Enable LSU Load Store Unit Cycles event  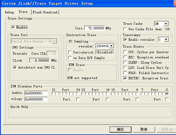pyautogui.click(x=125, y=68)
